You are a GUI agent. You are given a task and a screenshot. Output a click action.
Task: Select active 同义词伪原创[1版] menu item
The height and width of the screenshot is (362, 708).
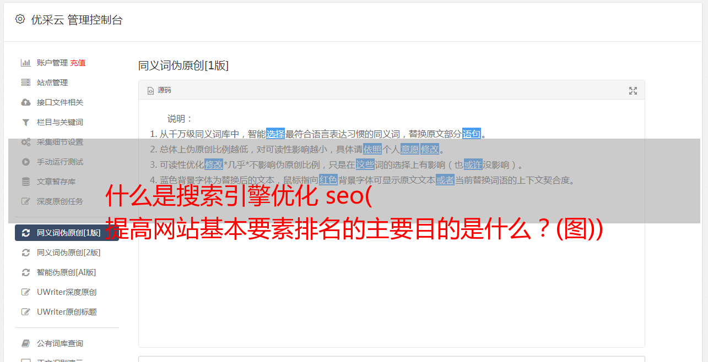tap(67, 233)
